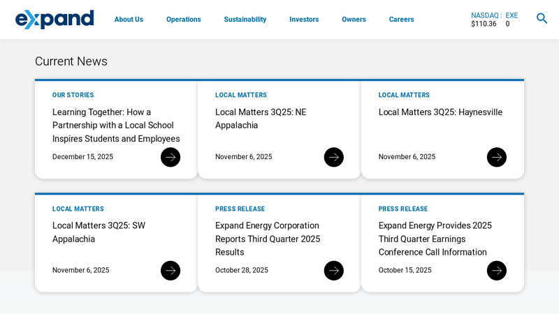Open the search magnifier icon
559x314 pixels.
(542, 19)
